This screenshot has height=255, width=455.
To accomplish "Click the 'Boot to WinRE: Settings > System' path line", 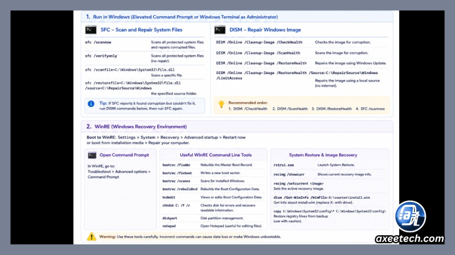I will pos(166,137).
